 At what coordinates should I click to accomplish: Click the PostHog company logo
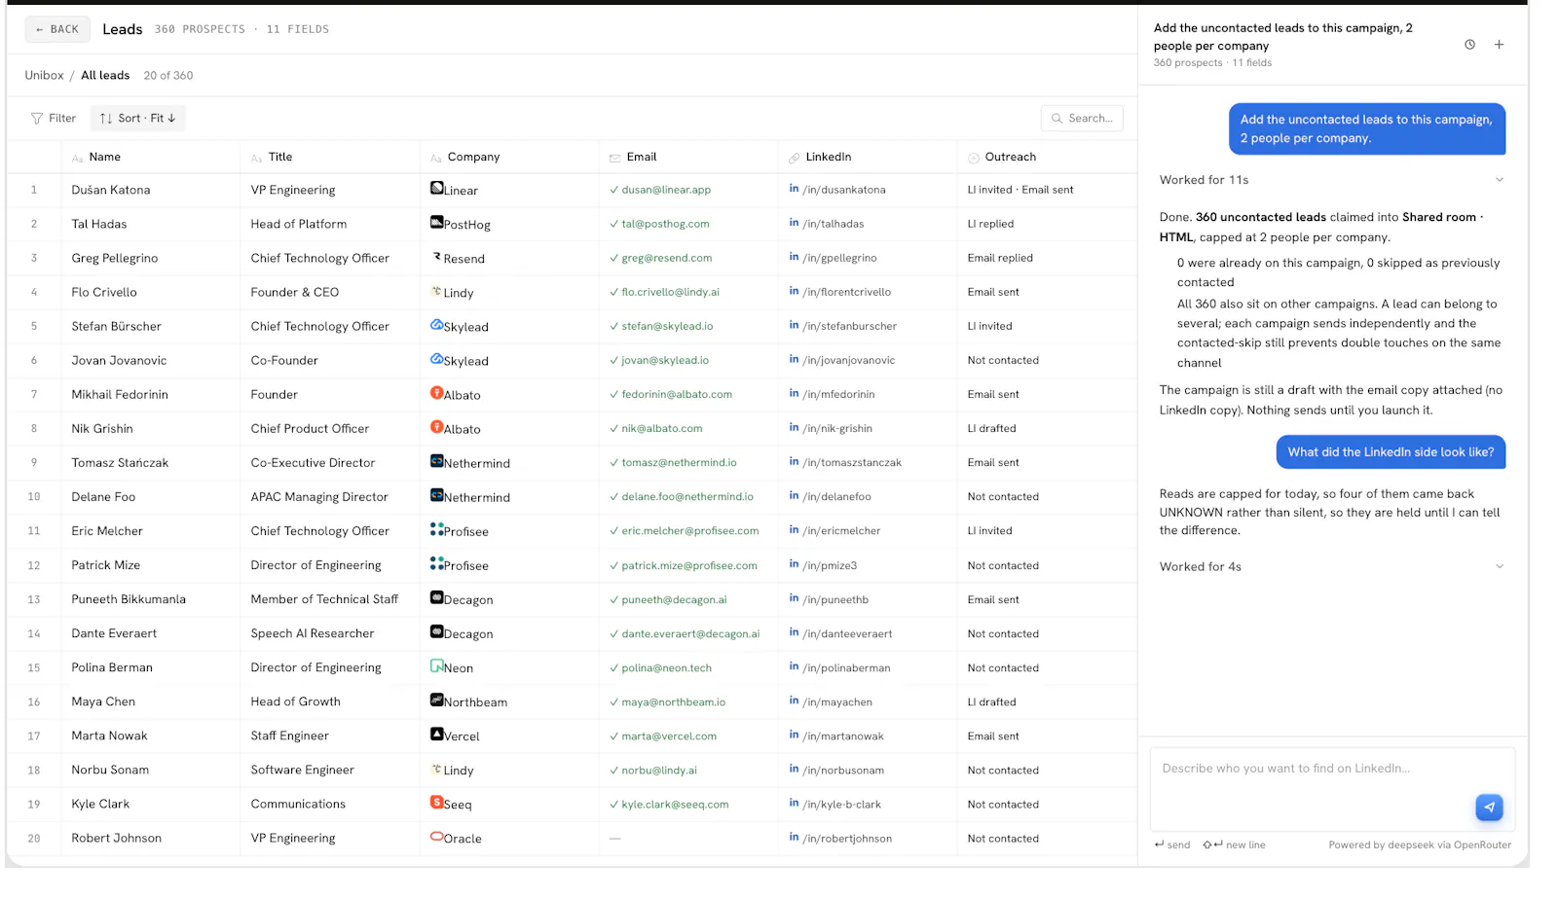coord(437,222)
